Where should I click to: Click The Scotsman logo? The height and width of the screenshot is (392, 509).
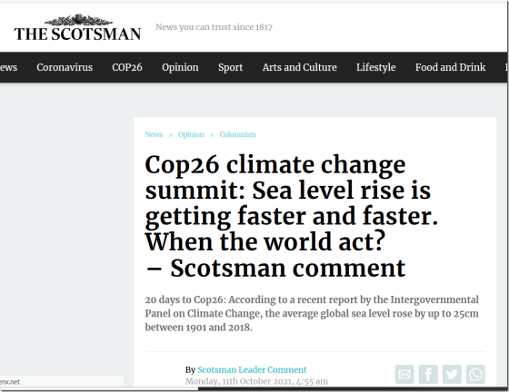[x=77, y=34]
